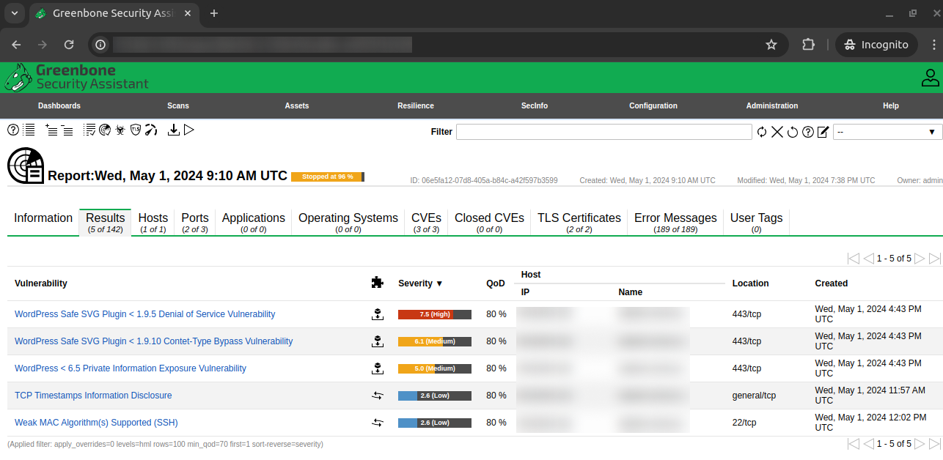Open the Help menu
This screenshot has height=460, width=943.
[x=891, y=105]
